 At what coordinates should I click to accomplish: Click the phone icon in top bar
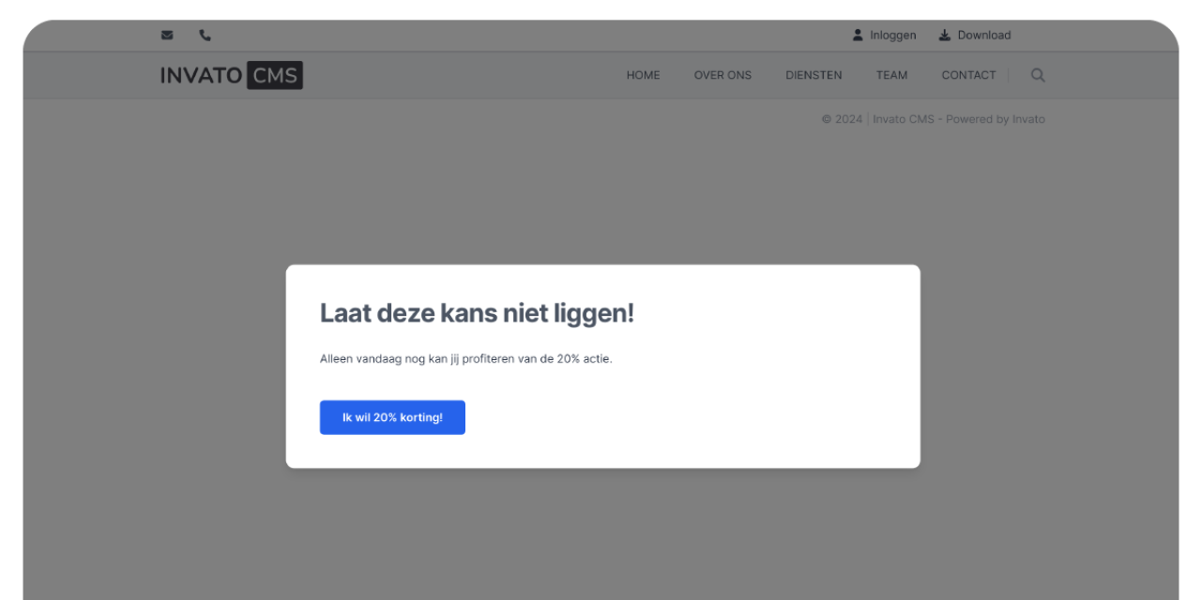tap(205, 36)
